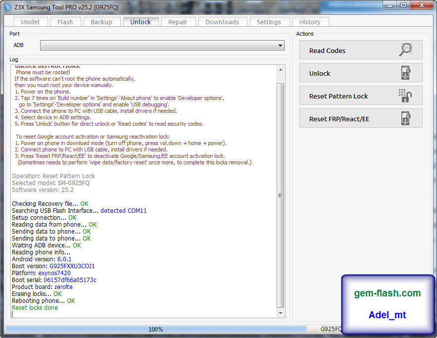Click 'Erasing locks... OK' log line

pyautogui.click(x=37, y=294)
